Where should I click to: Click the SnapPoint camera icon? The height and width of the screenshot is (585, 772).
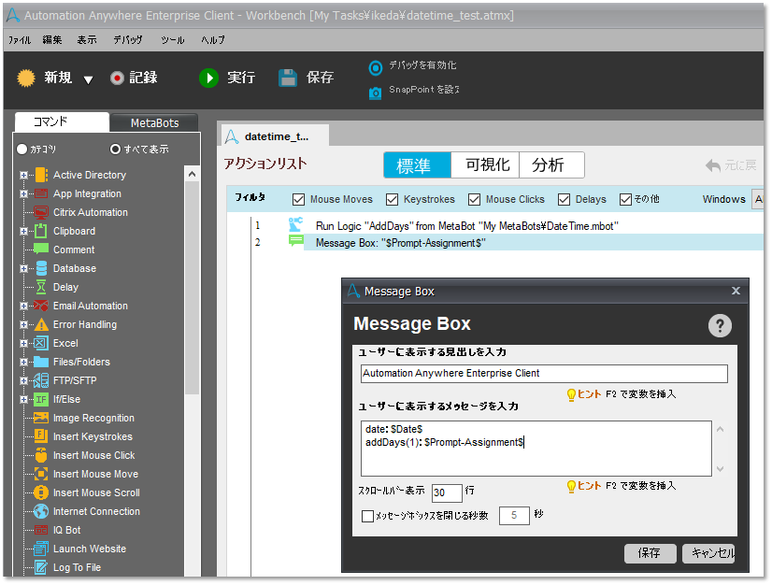coord(375,93)
